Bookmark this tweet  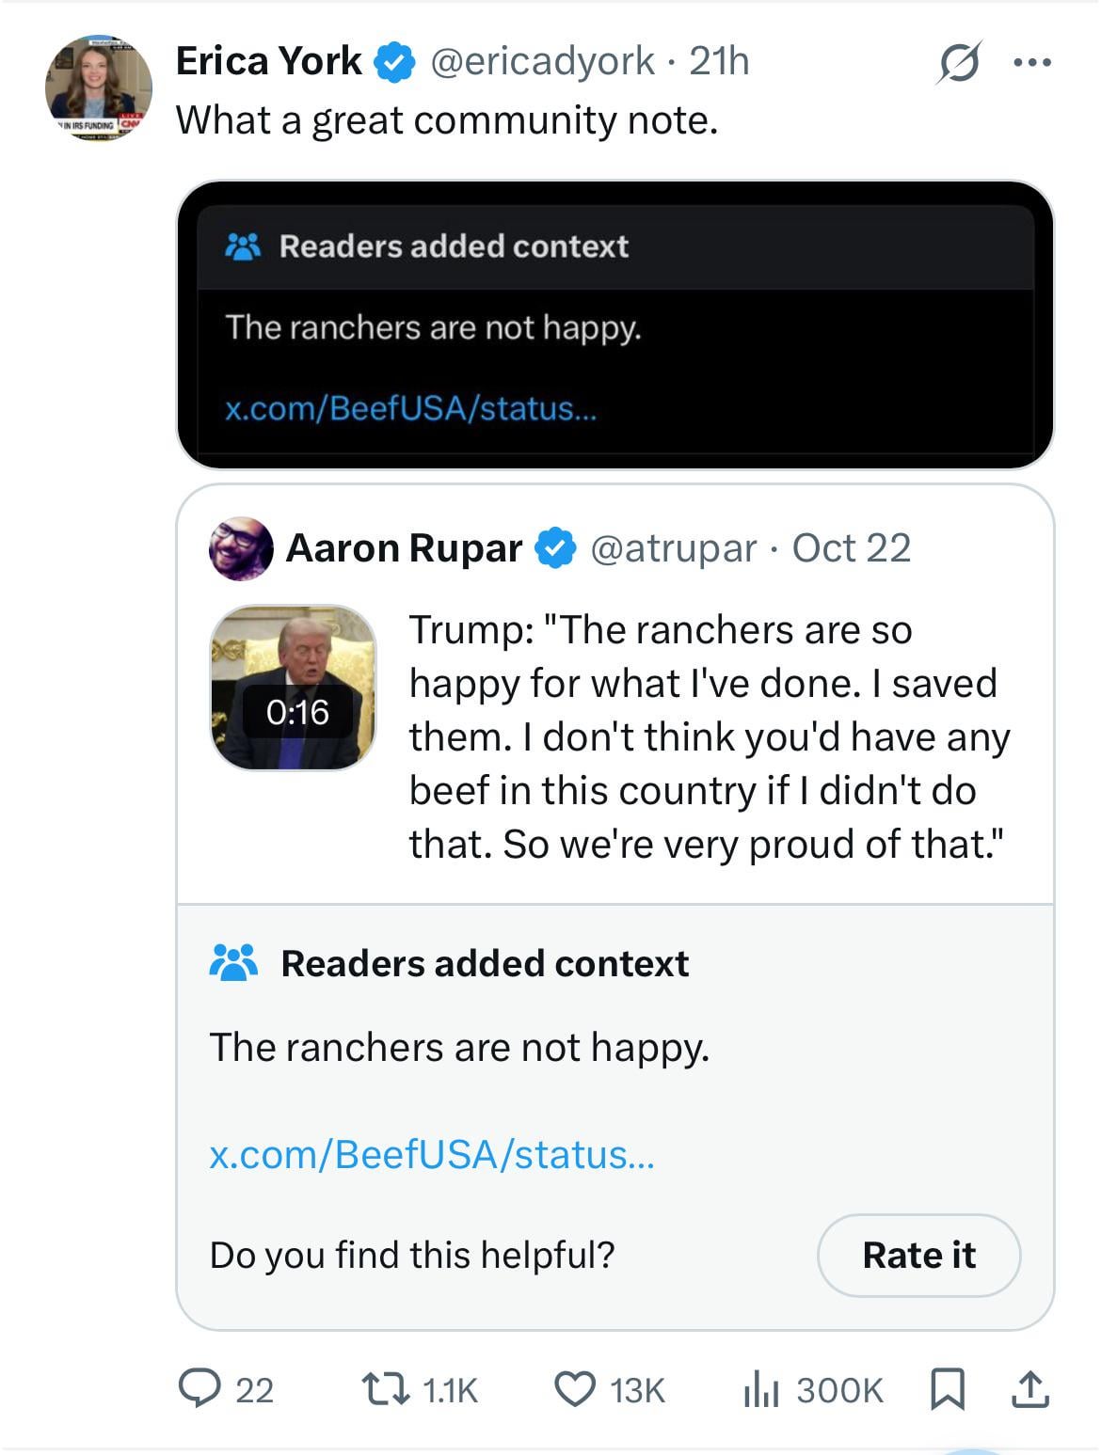pyautogui.click(x=948, y=1388)
